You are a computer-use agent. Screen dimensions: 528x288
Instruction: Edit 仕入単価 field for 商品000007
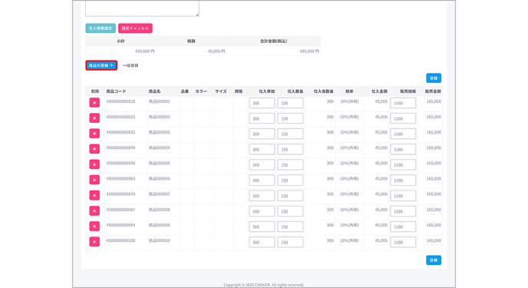pos(262,196)
